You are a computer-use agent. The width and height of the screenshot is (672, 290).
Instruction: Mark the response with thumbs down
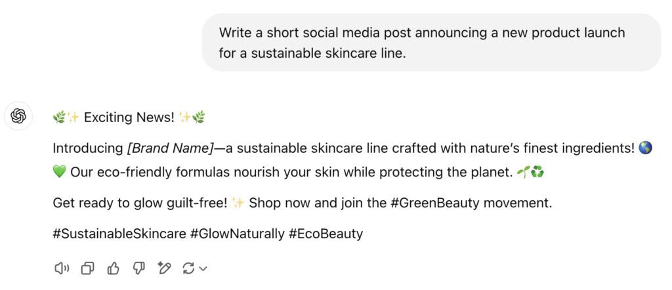138,268
